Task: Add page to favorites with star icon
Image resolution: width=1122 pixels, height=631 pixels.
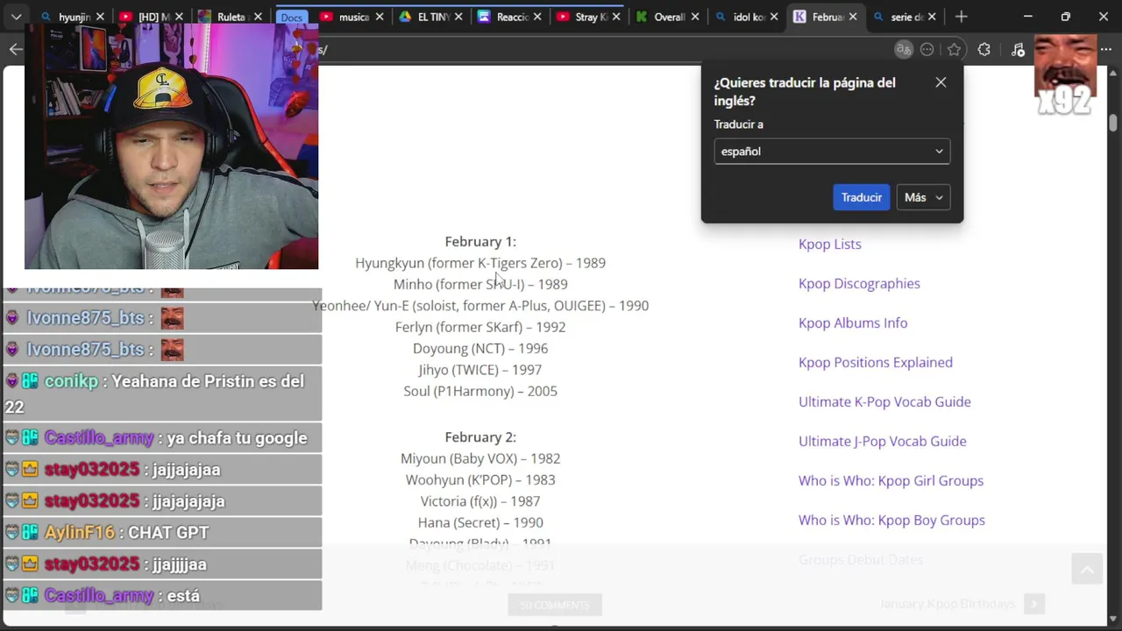Action: (x=955, y=50)
